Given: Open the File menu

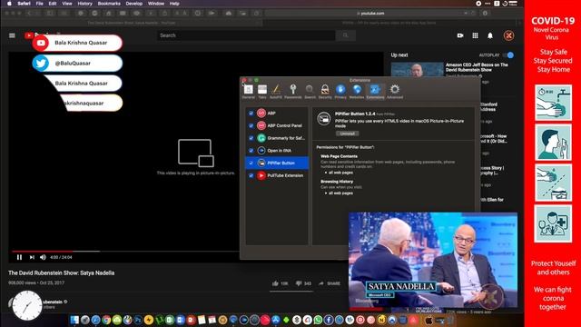Looking at the screenshot, I should coord(39,4).
